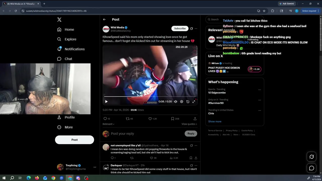Screen dimensions: 322x181
Task: Click Show more under What's happening
Action: [x=215, y=121]
